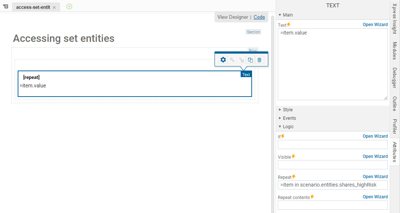400x213 pixels.
Task: Delete the selected Text element with trash icon
Action: (x=259, y=60)
